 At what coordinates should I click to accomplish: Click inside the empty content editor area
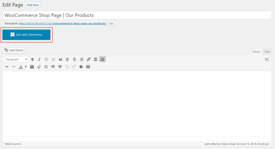point(137,104)
